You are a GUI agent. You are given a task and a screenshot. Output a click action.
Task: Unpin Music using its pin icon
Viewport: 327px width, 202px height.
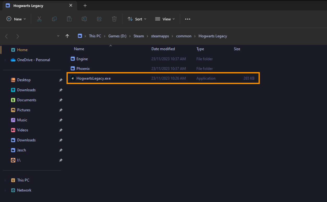pyautogui.click(x=61, y=120)
